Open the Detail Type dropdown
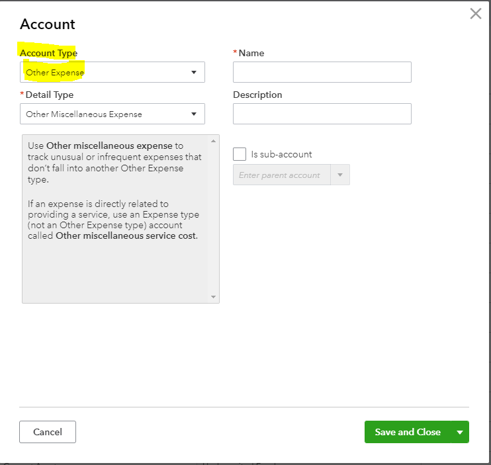Image resolution: width=491 pixels, height=465 pixels. pyautogui.click(x=112, y=114)
